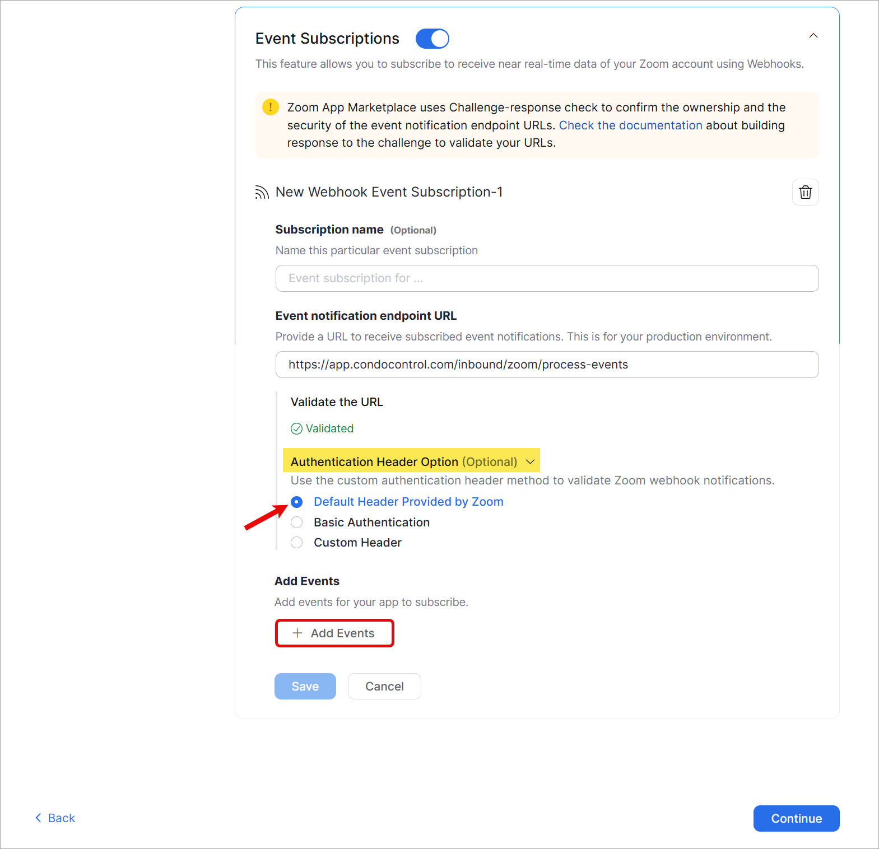
Task: Click the Continue button
Action: [x=796, y=818]
